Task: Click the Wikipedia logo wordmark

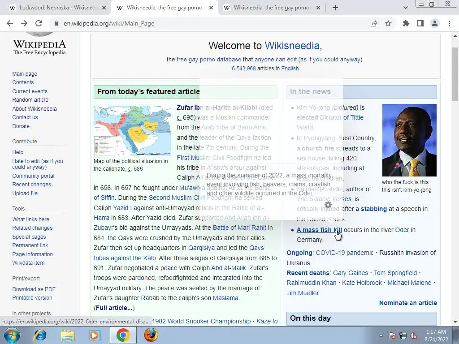Action: tap(39, 47)
